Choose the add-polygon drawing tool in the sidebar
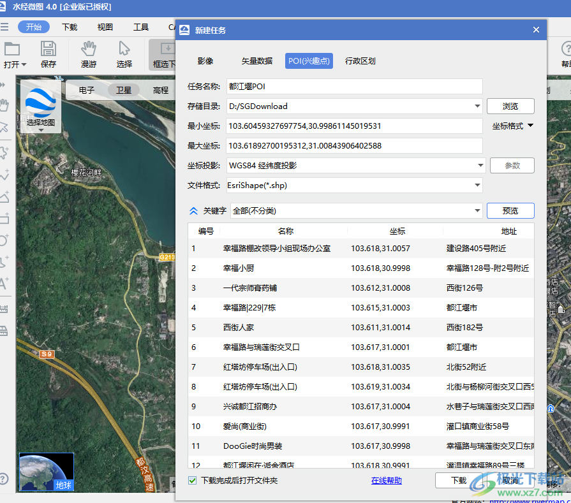Image resolution: width=571 pixels, height=503 pixels. pos(4,197)
